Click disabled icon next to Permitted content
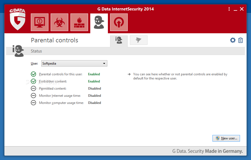The width and height of the screenshot is (251, 160). 34,89
